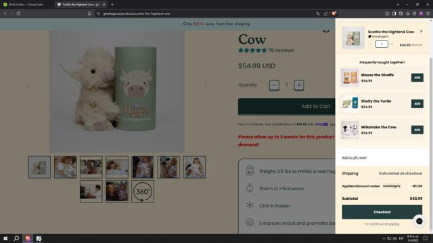Image resolution: width=433 pixels, height=243 pixels.
Task: Open the browser wallet icon
Action: 401,13
